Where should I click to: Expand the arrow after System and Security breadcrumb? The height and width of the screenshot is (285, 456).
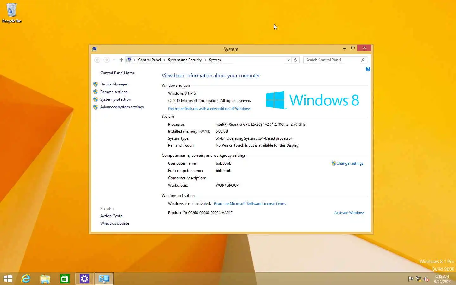(x=205, y=60)
